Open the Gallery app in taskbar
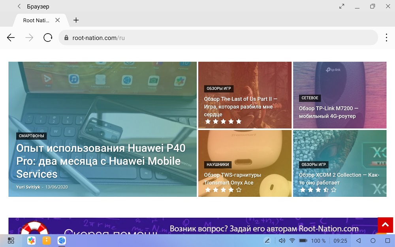Viewport: 395px width, 247px height. click(x=32, y=241)
